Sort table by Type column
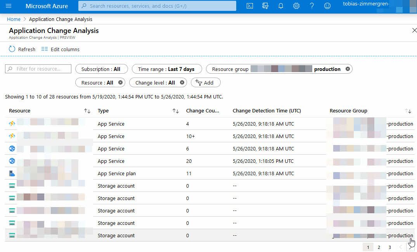This screenshot has height=252, width=417. point(175,111)
